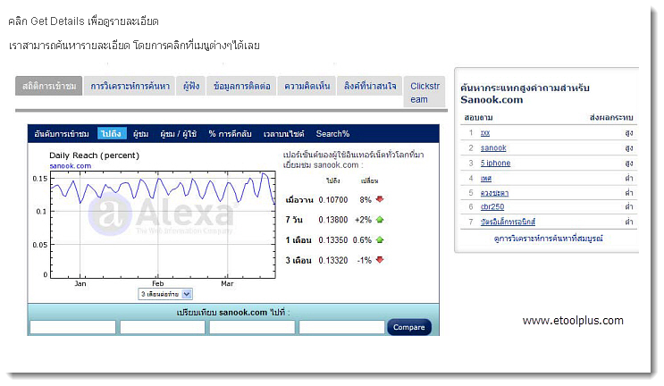664x386 pixels.
Task: Open the ผู้ฟัง tab
Action: pos(190,86)
